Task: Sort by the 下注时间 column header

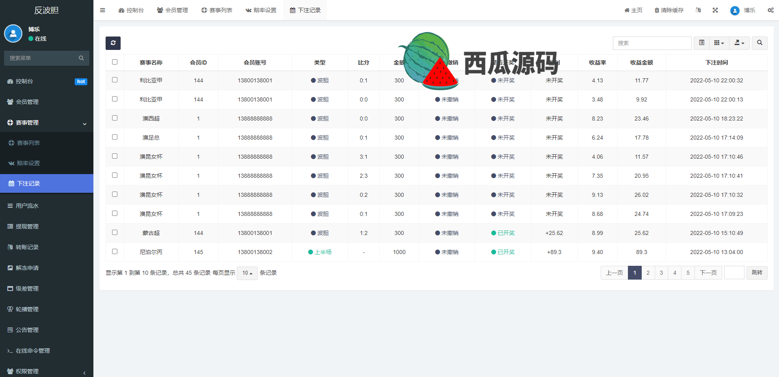Action: pos(716,62)
